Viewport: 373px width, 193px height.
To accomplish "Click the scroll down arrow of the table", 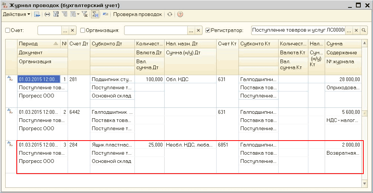I will (x=364, y=184).
